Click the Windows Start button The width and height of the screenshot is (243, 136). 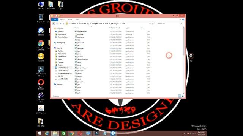coord(39,133)
